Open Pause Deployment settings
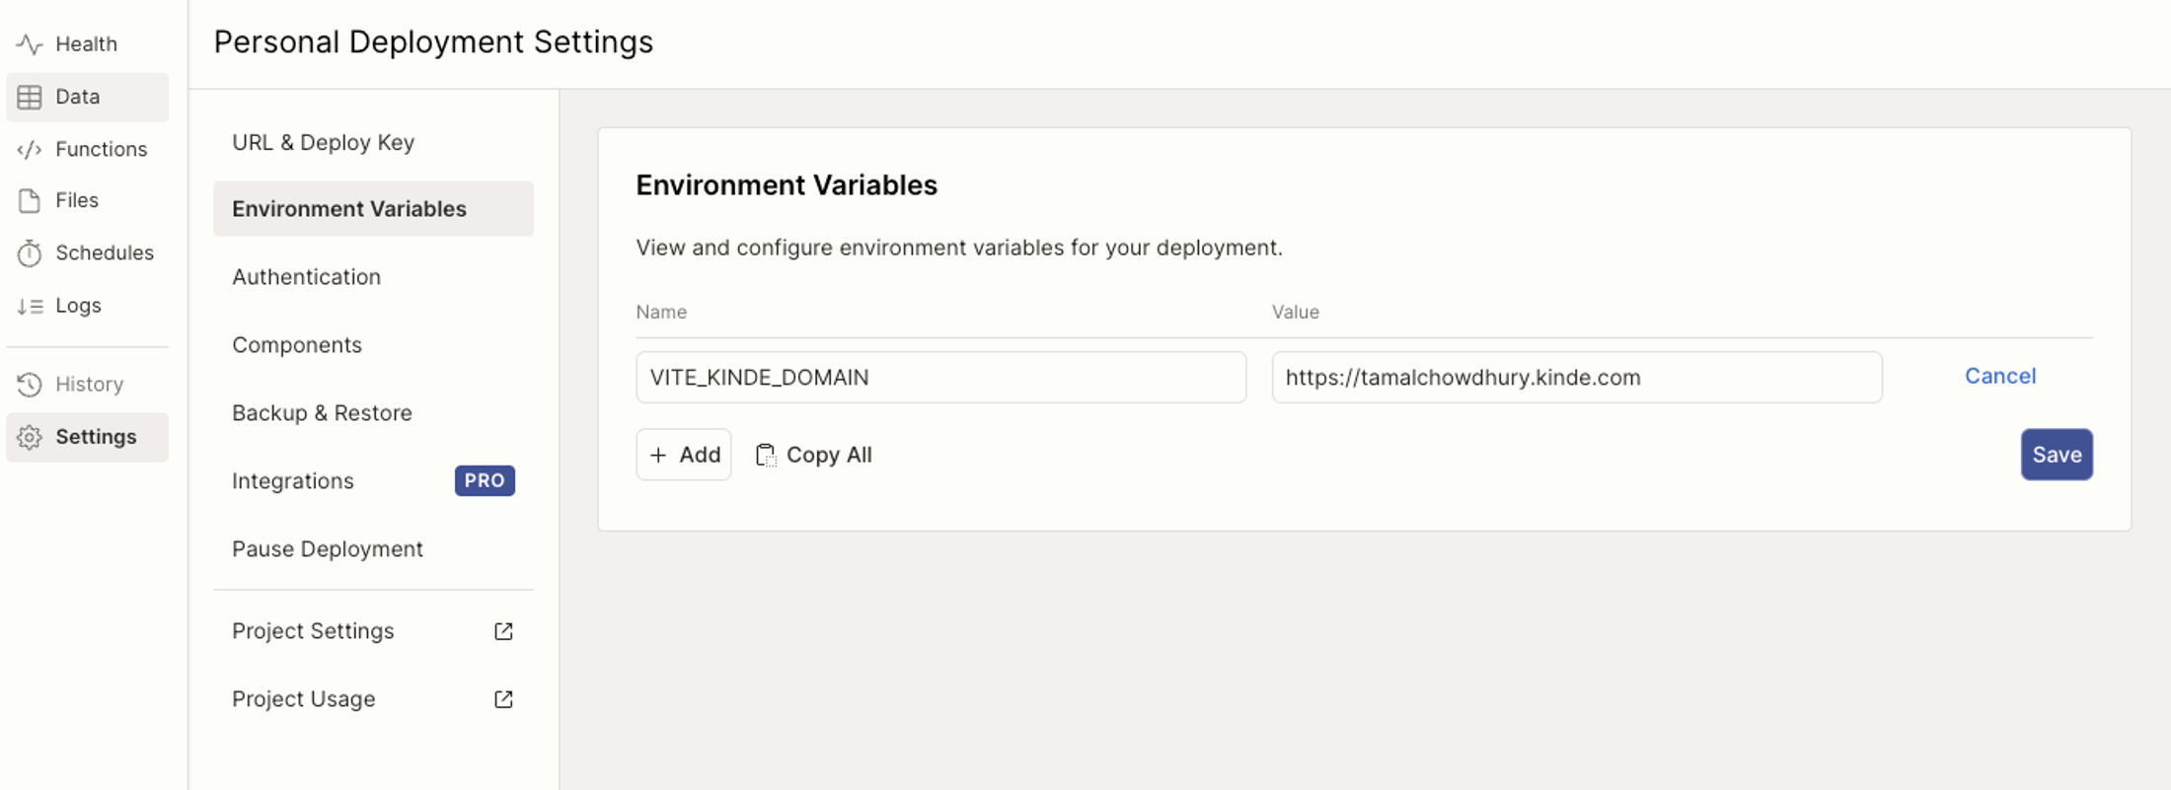The width and height of the screenshot is (2171, 790). [373, 549]
